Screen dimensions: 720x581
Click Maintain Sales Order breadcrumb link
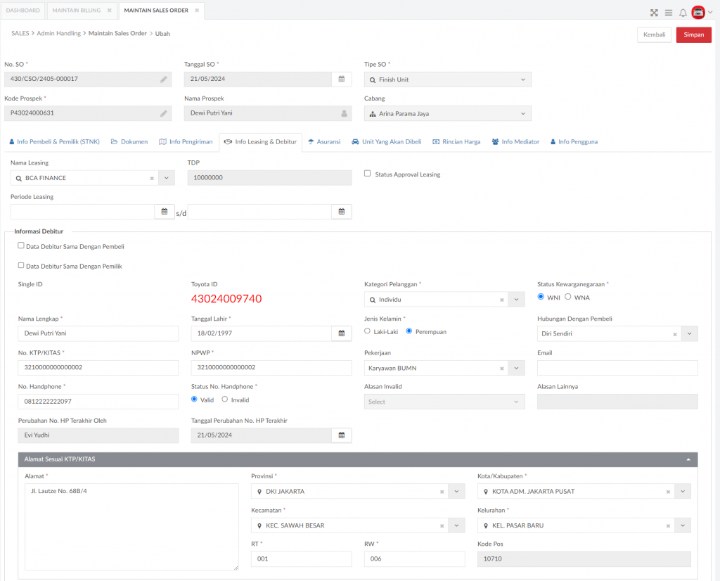point(117,34)
